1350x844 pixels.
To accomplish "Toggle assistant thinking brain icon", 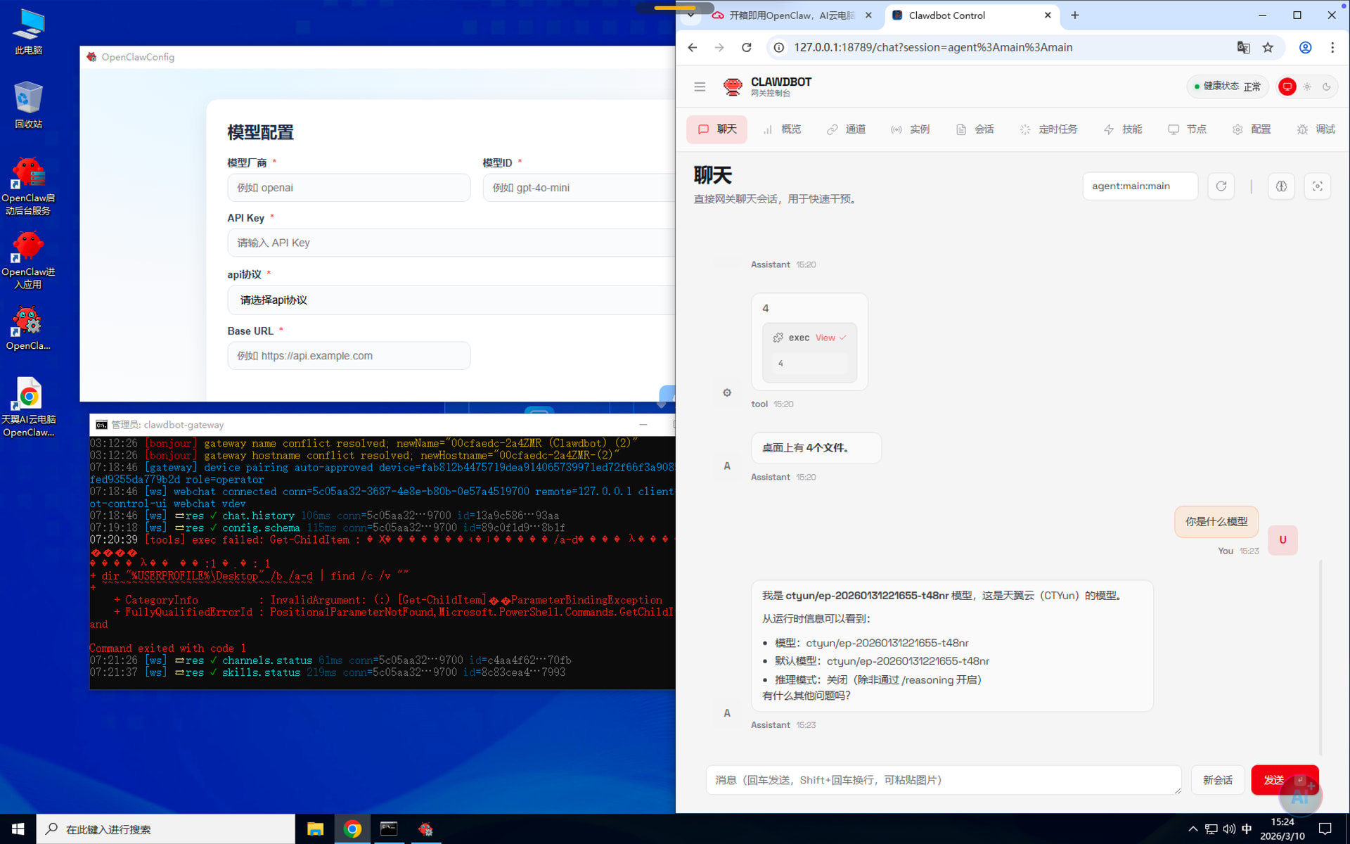I will (x=1281, y=186).
